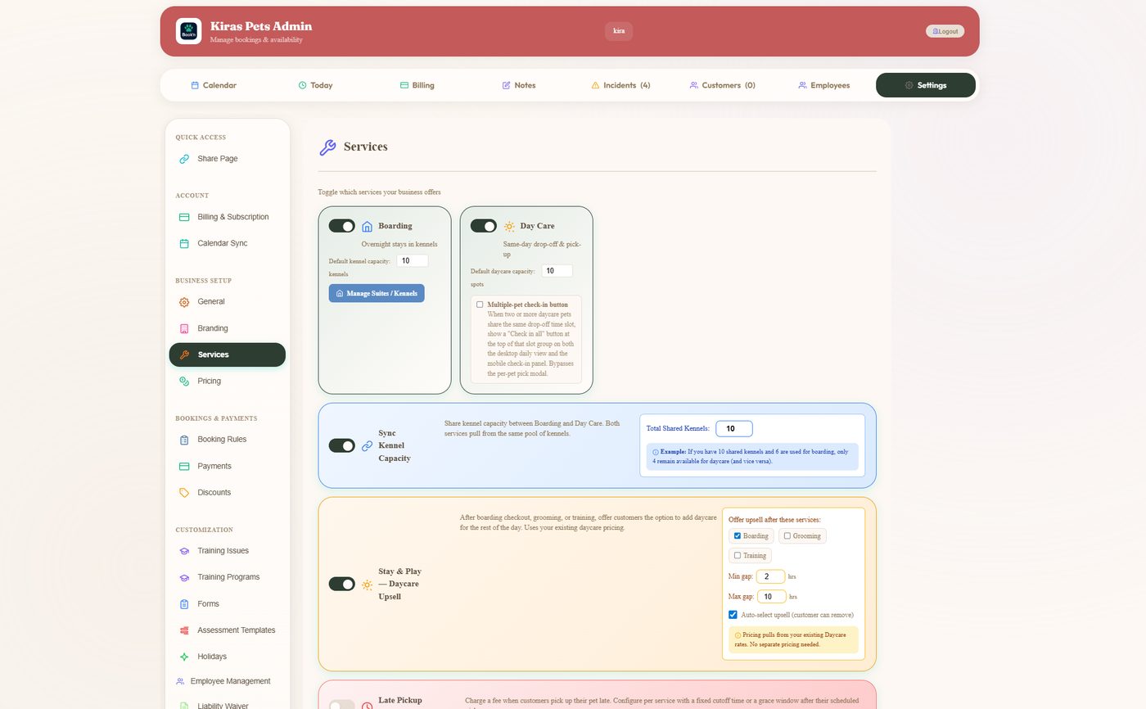
Task: Click the link icon beside Share Page
Action: [x=184, y=159]
